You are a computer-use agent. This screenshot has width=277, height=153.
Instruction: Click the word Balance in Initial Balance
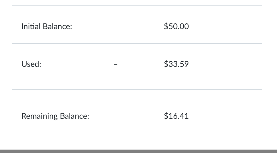point(57,27)
